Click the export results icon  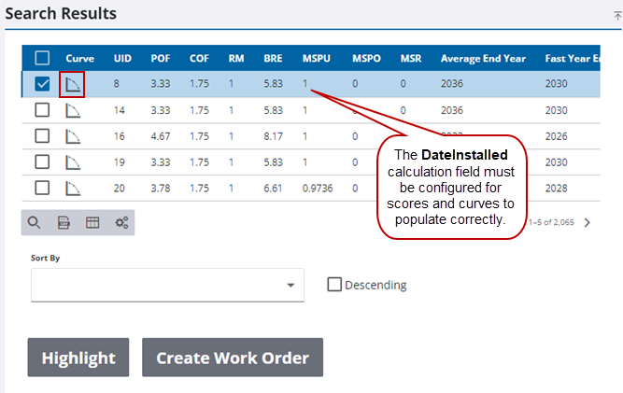[64, 223]
